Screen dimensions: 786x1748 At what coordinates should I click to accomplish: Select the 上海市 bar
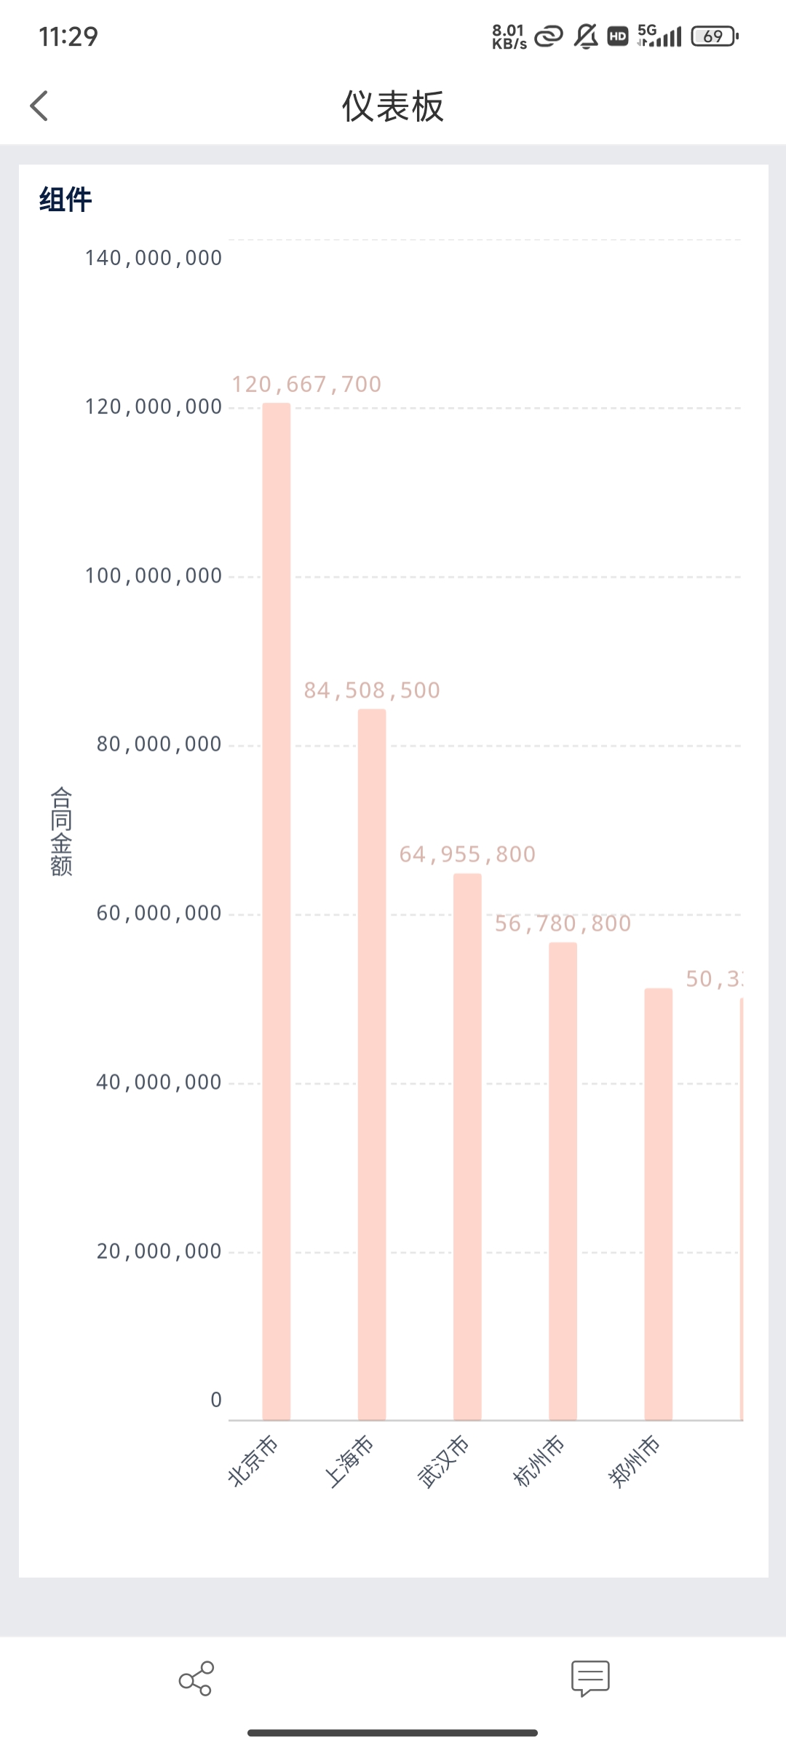[372, 1063]
